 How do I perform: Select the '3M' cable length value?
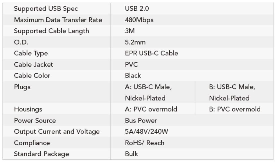(130, 31)
